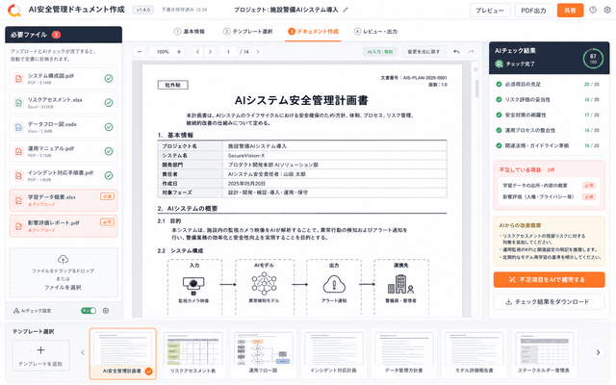The image size is (616, 385).
Task: Select the インシデント対応計画 template thumbnail
Action: pos(334,353)
